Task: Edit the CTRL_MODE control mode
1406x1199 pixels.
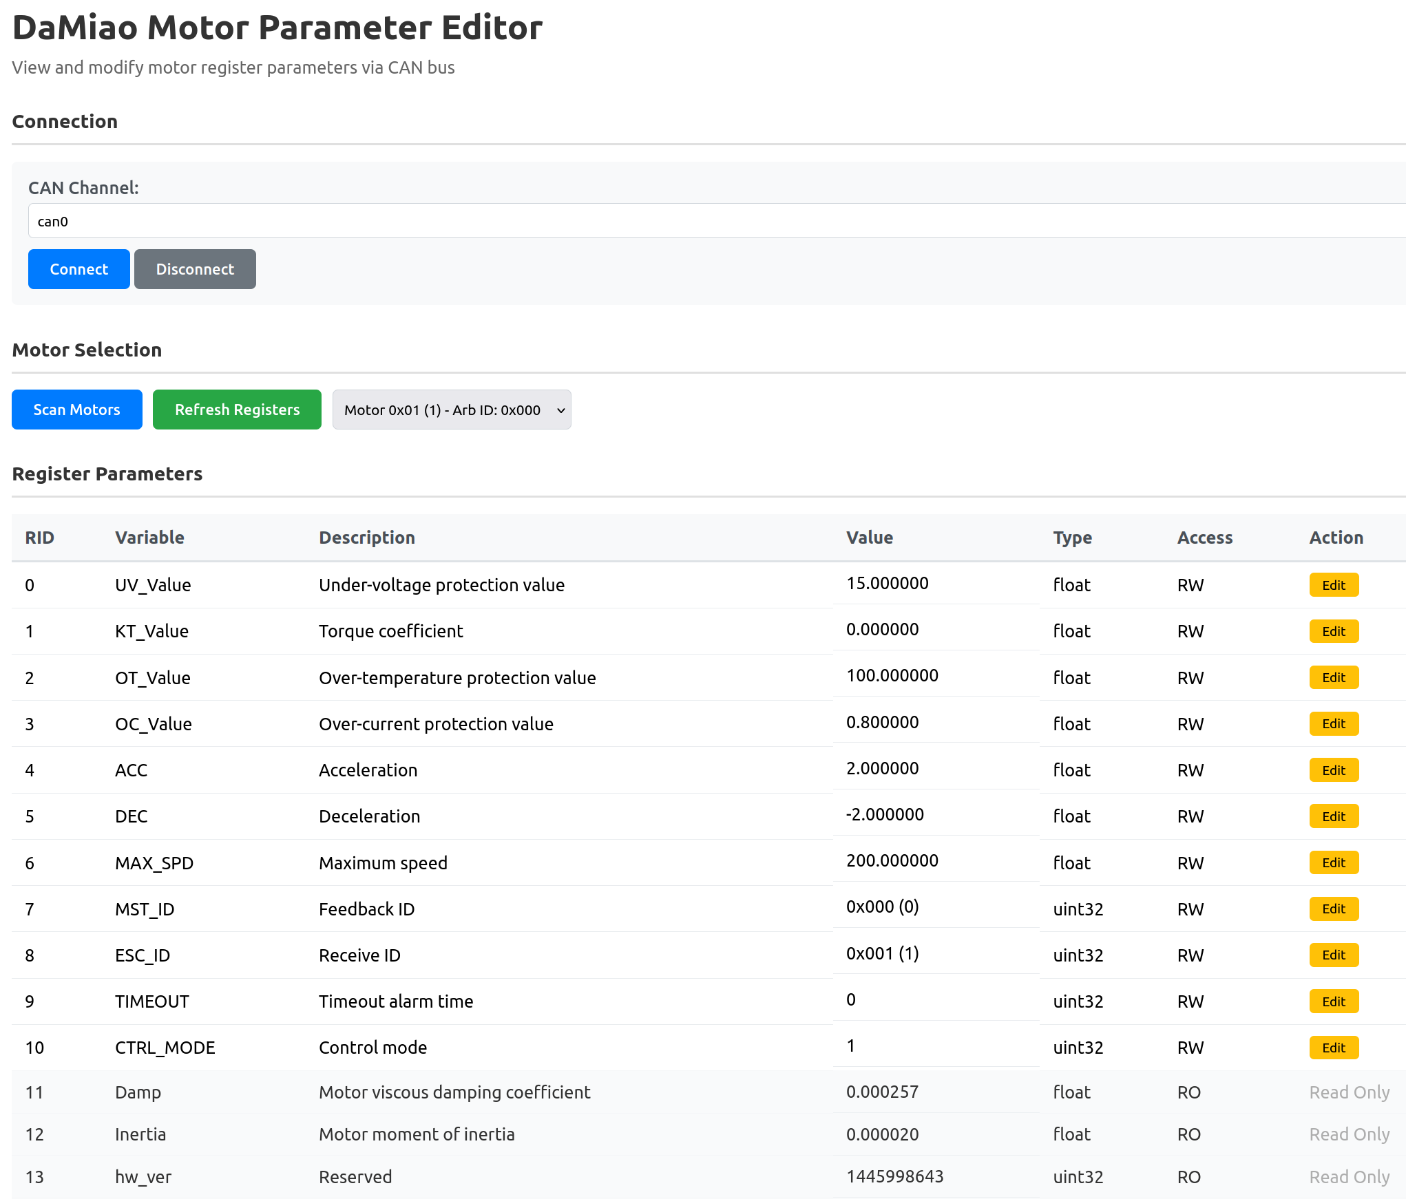Action: click(1333, 1048)
